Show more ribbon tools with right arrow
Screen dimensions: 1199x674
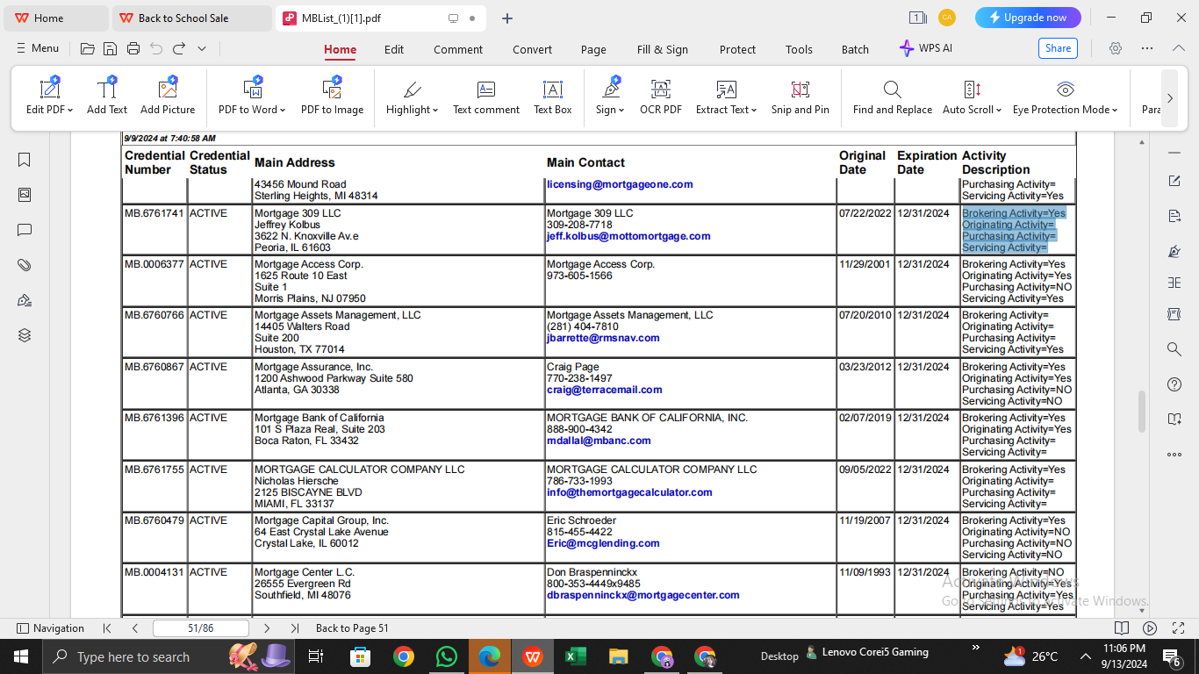1169,98
